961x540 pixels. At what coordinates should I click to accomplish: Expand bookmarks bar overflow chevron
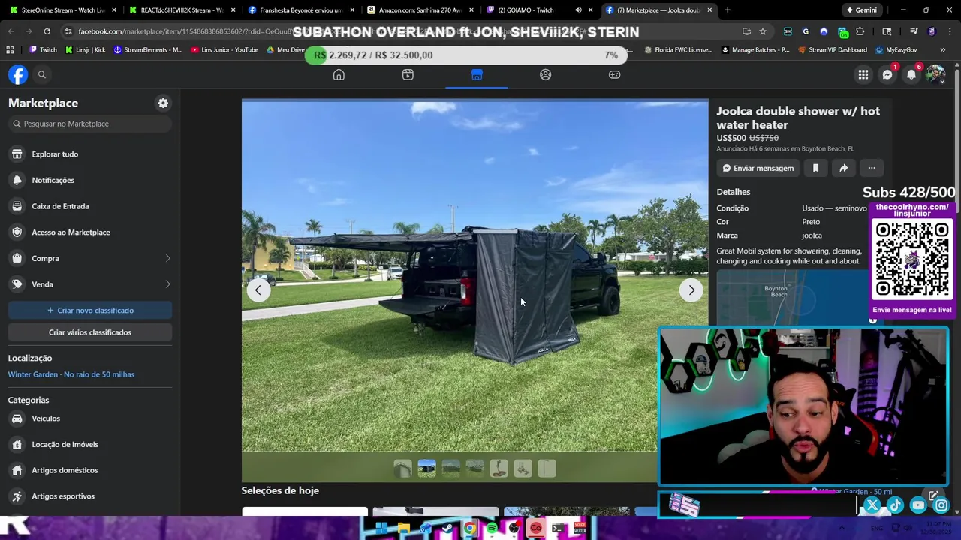942,50
